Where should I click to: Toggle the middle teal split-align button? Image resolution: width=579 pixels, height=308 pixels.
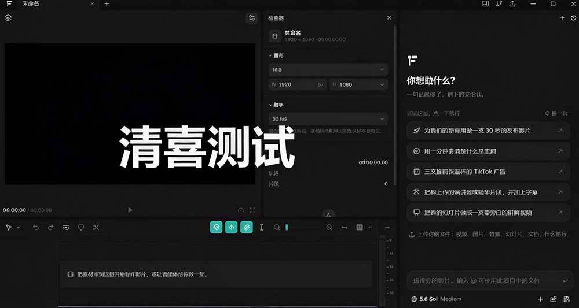pyautogui.click(x=232, y=227)
